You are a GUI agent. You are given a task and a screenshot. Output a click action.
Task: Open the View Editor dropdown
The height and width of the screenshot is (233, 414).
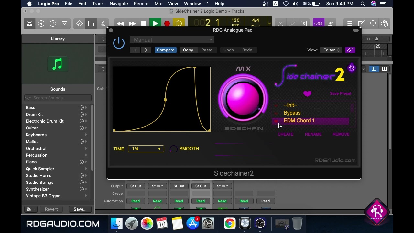click(331, 50)
